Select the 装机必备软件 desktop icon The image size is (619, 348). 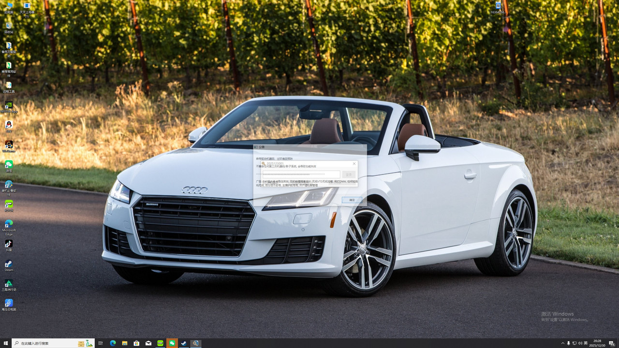tap(9, 188)
